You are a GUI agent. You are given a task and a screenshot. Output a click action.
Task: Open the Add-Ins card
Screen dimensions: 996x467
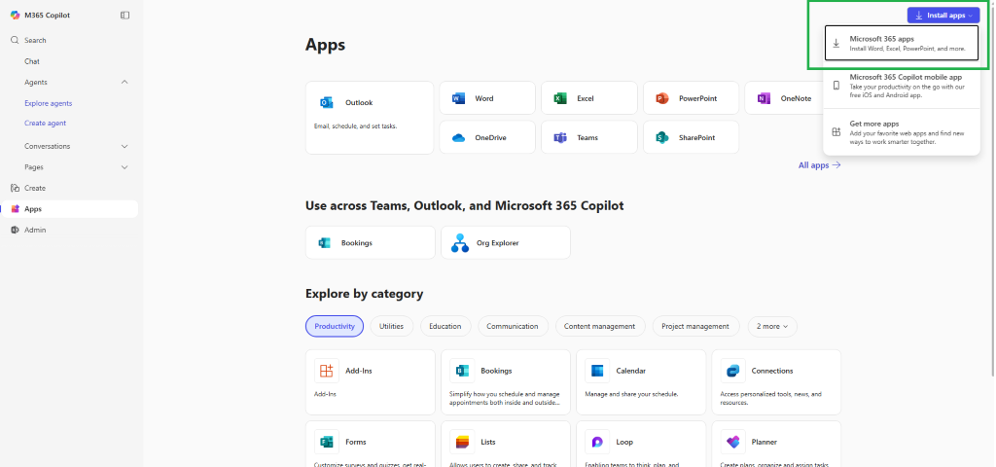371,382
